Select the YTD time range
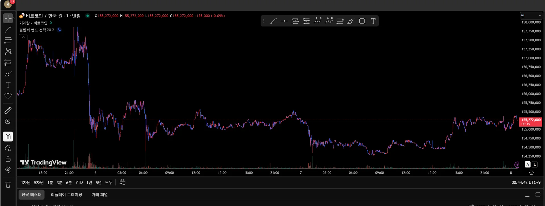This screenshot has width=545, height=206. pyautogui.click(x=79, y=182)
